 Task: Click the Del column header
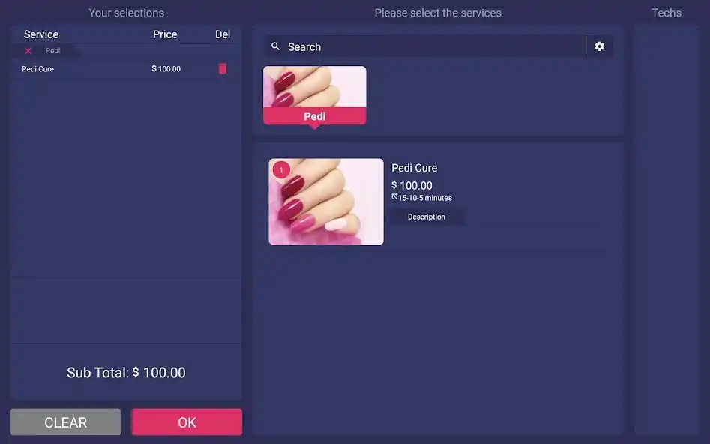click(x=223, y=34)
